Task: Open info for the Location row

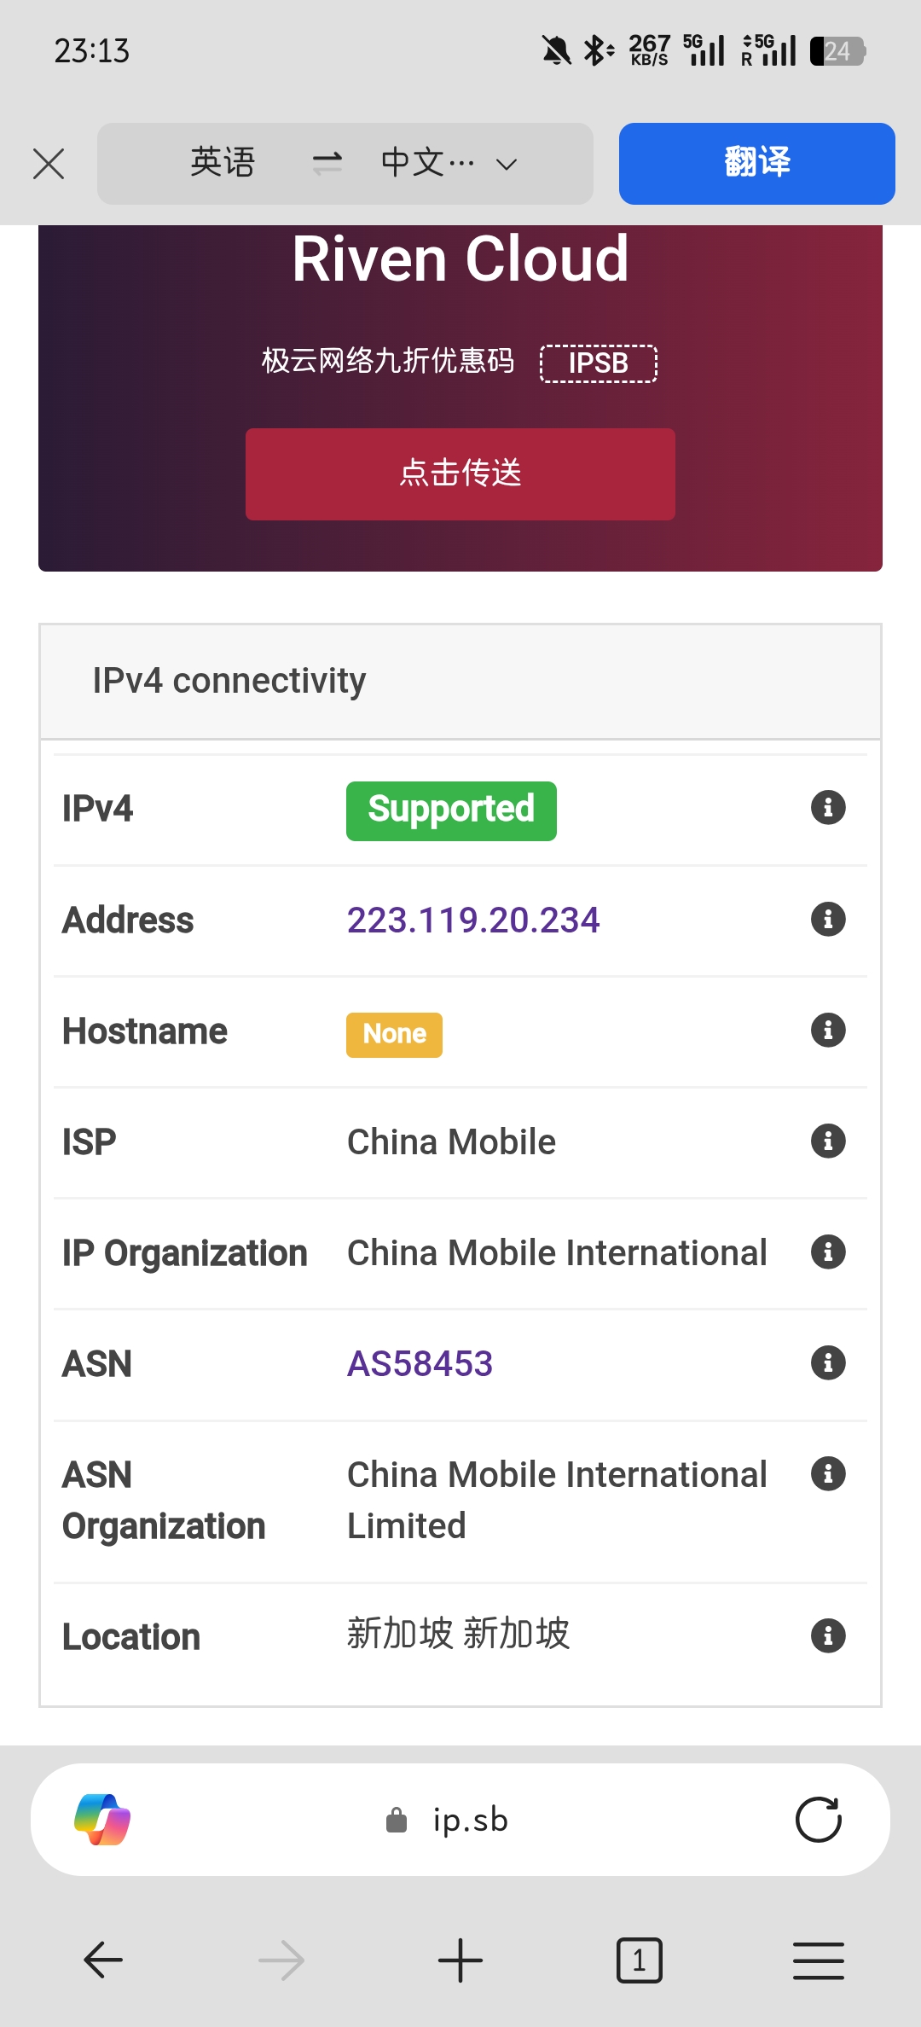Action: [827, 1635]
